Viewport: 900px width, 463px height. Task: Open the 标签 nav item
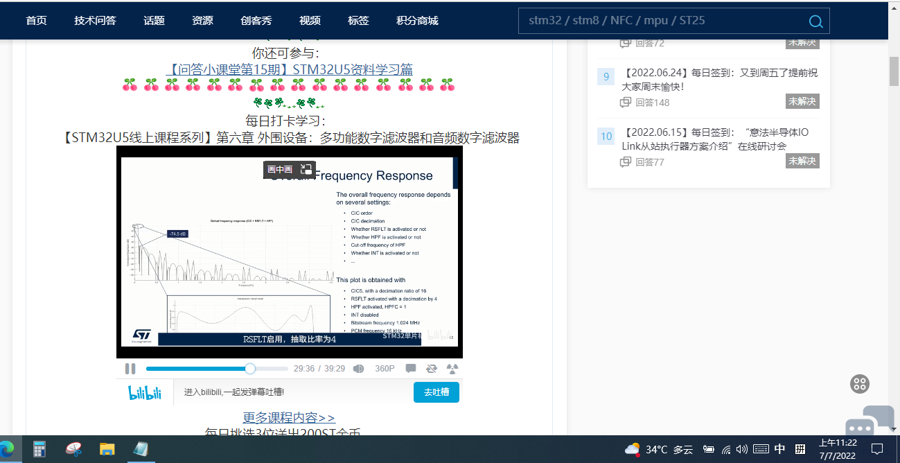(x=358, y=20)
